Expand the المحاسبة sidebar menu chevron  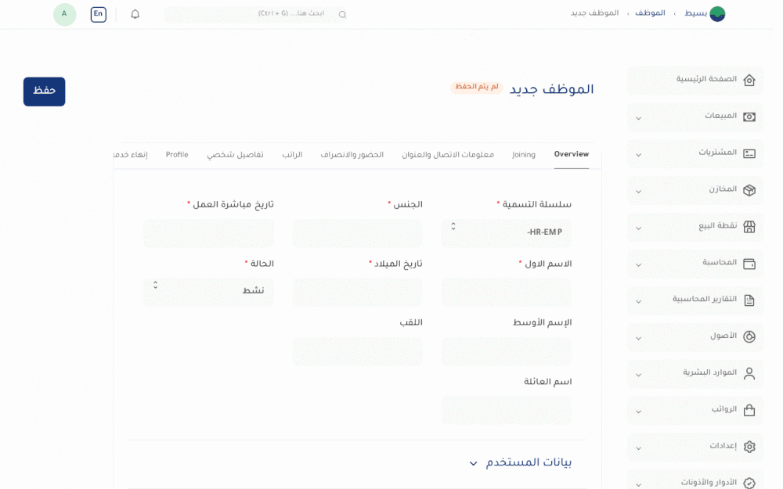point(638,265)
